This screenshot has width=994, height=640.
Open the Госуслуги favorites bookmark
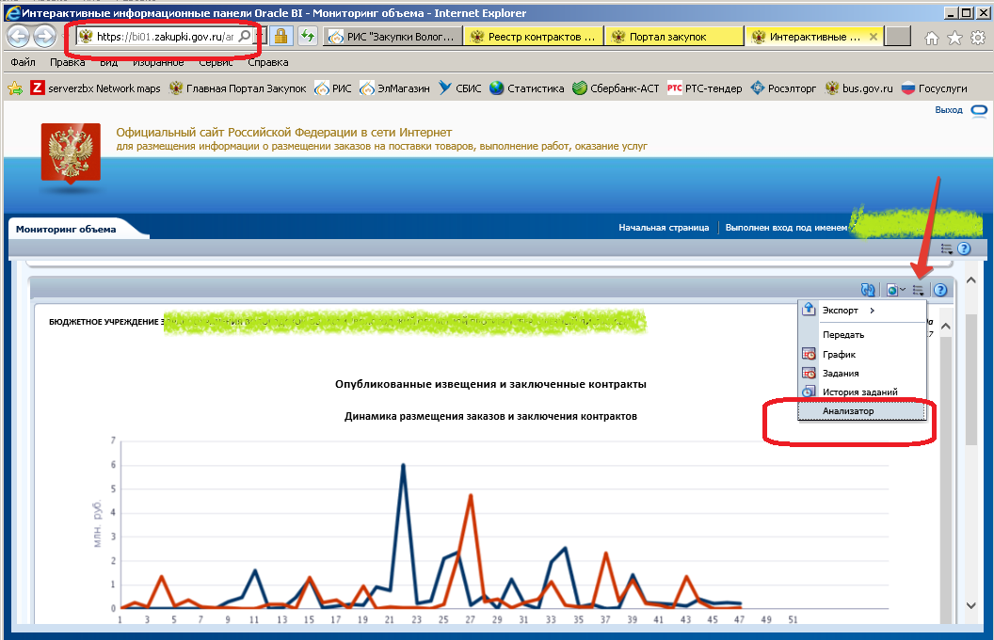(934, 88)
